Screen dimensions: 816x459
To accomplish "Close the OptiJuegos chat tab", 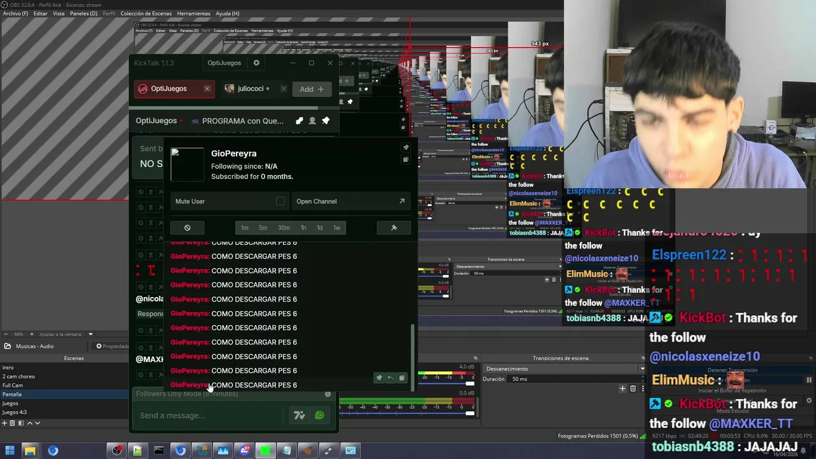I will tap(207, 89).
